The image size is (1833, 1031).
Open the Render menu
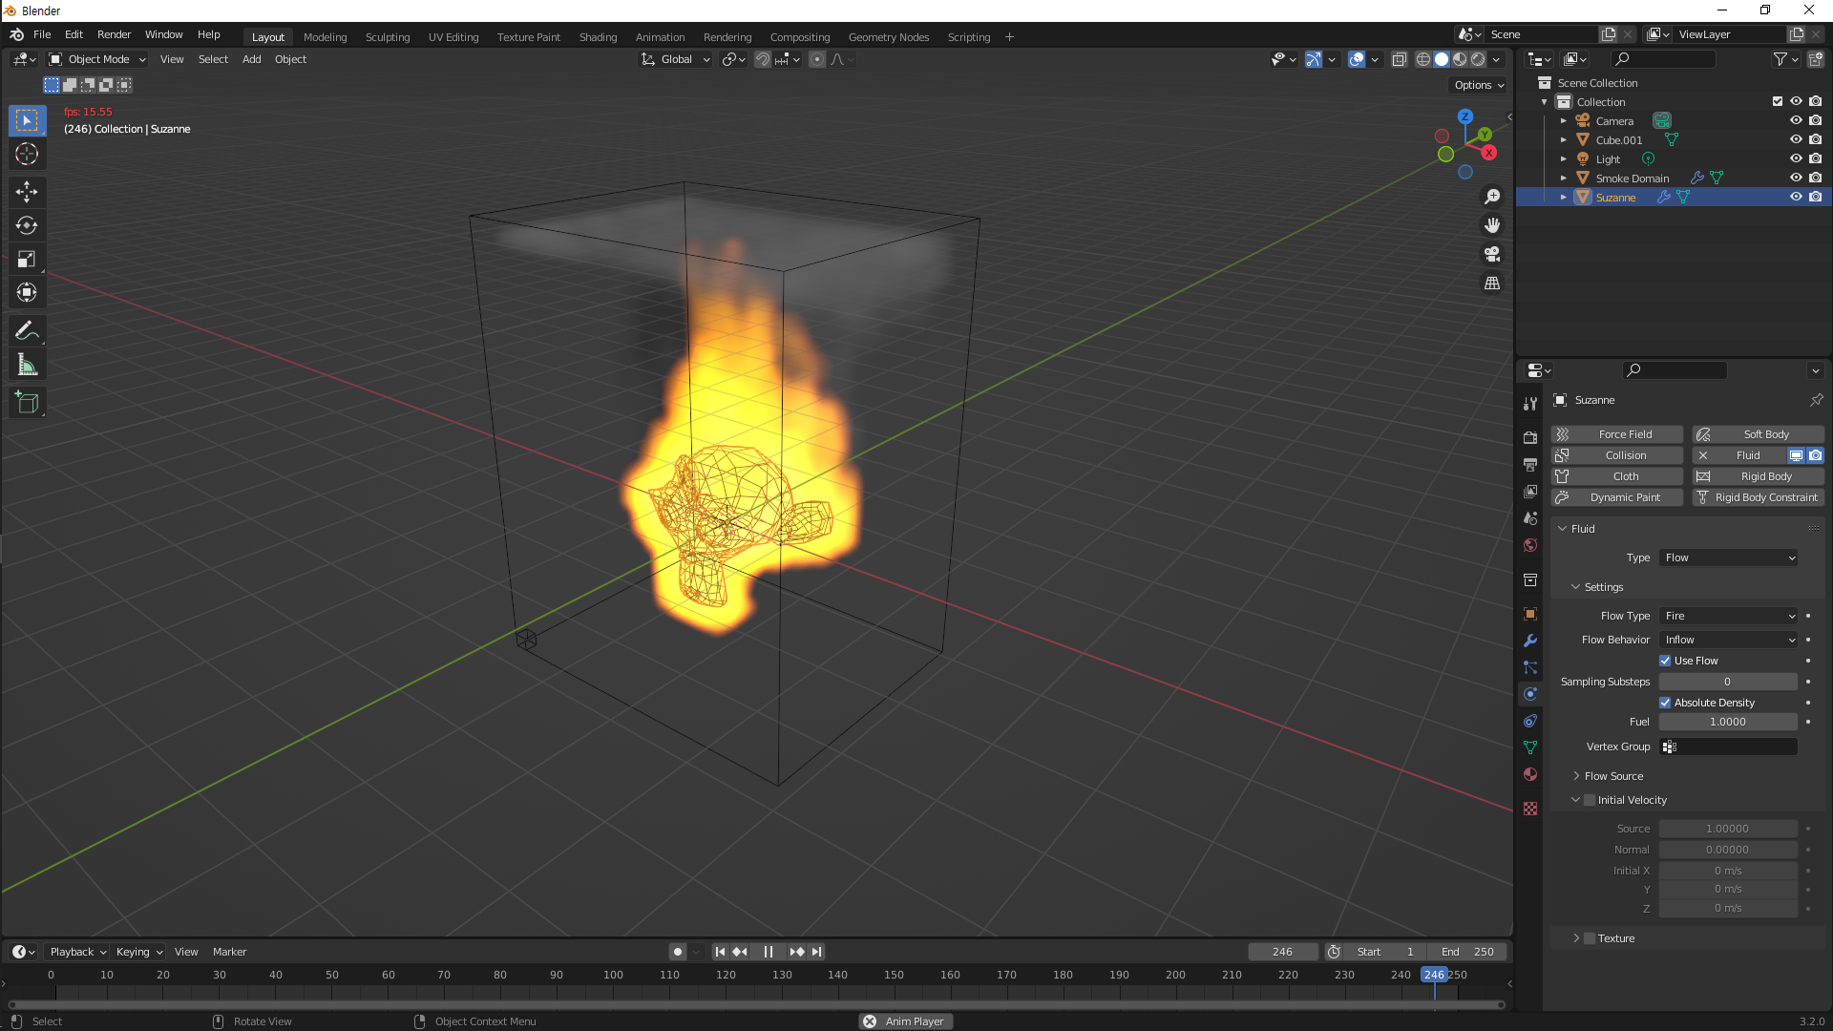tap(114, 34)
